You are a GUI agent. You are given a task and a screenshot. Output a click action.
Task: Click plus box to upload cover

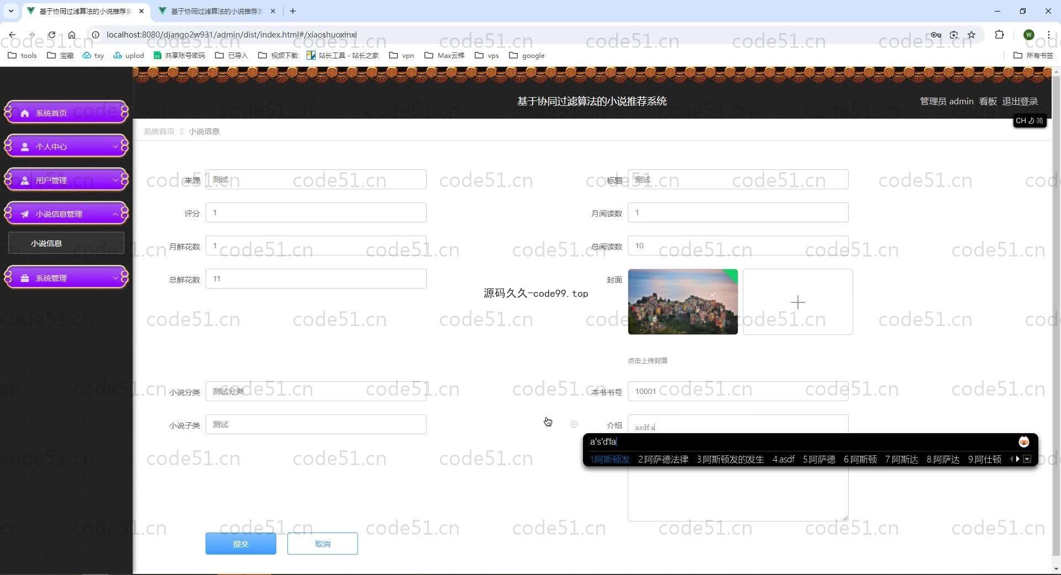798,302
